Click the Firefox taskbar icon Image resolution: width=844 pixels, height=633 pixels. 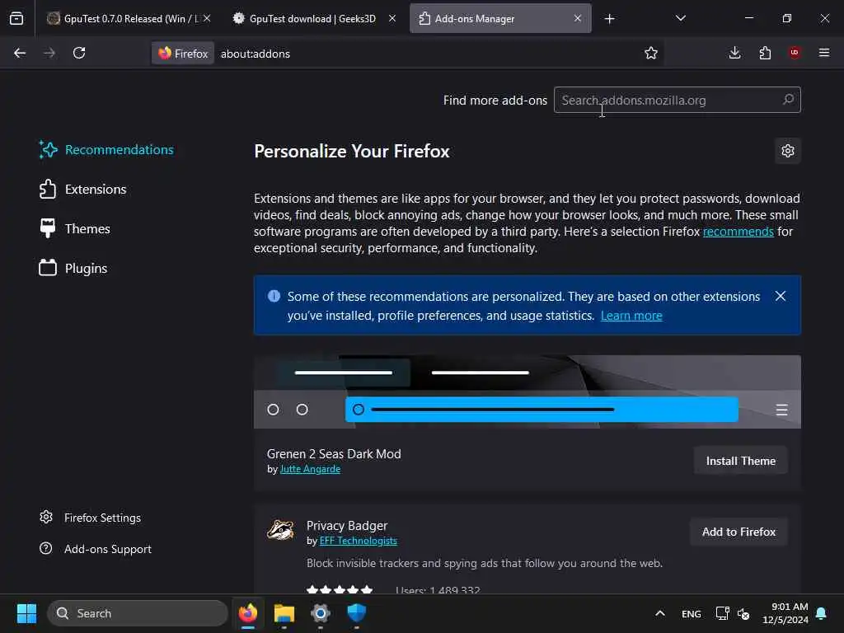coord(248,613)
